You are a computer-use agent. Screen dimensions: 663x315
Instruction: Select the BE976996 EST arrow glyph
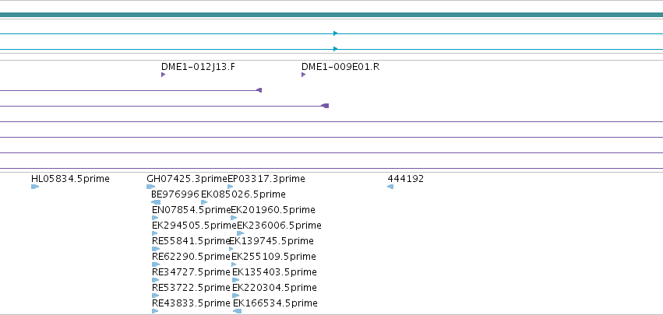(156, 202)
